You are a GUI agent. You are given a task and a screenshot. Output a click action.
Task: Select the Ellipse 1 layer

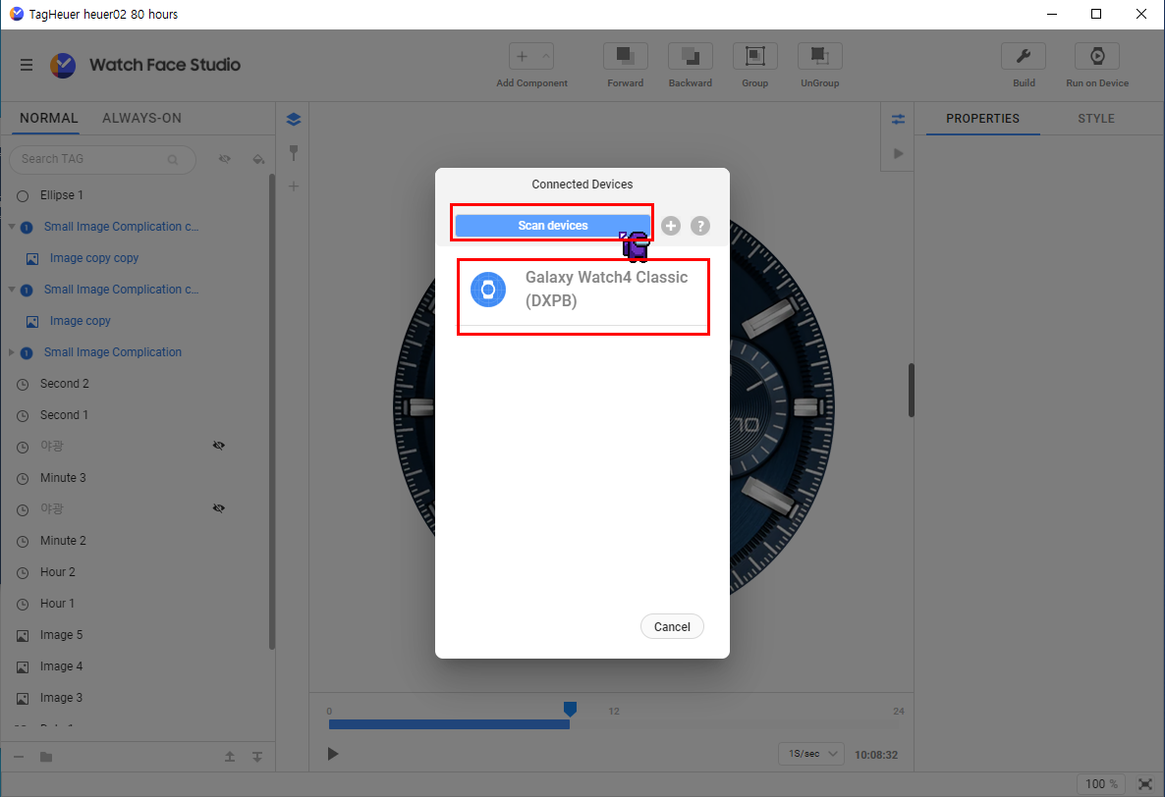(62, 195)
